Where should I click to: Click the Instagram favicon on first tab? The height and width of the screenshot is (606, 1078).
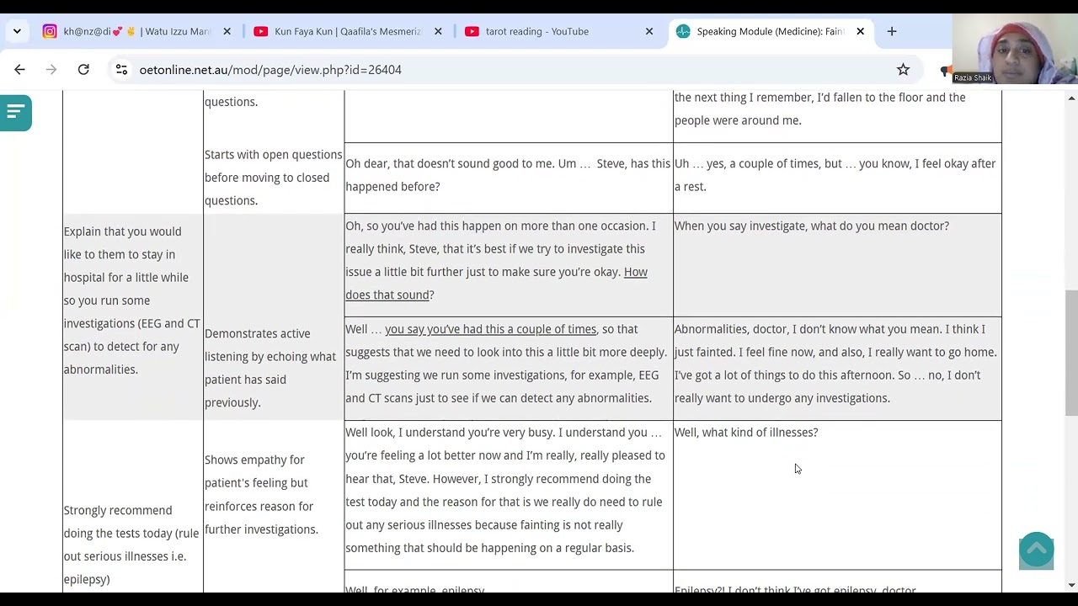point(50,31)
